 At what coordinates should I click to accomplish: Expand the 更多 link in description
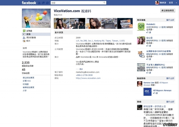81,69
